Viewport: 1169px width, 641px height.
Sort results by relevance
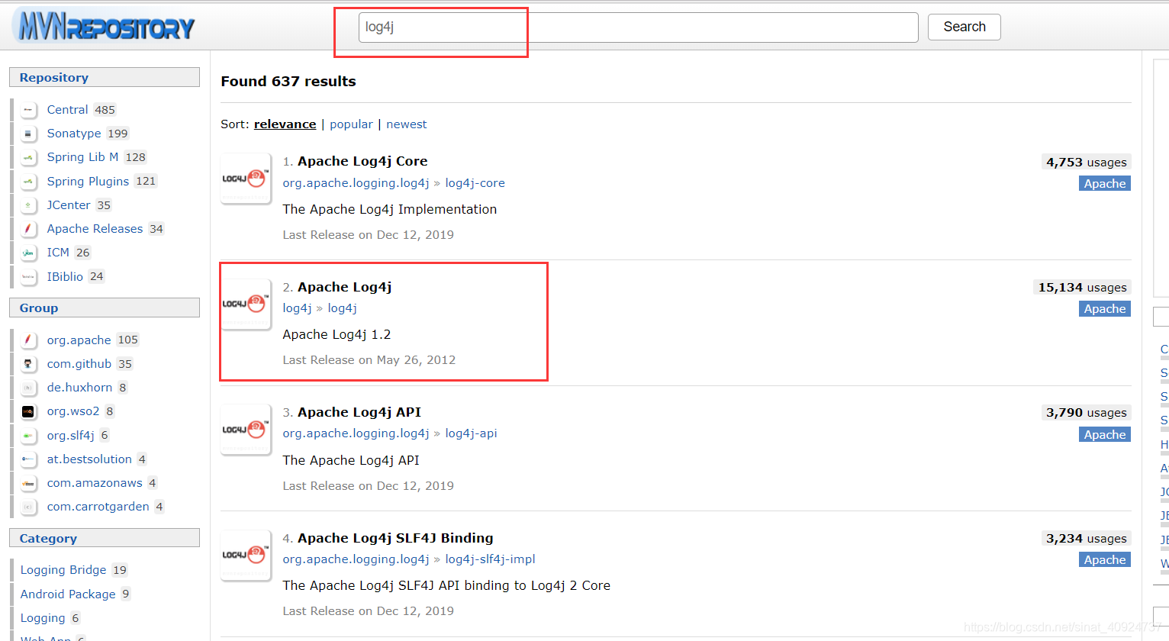(285, 124)
